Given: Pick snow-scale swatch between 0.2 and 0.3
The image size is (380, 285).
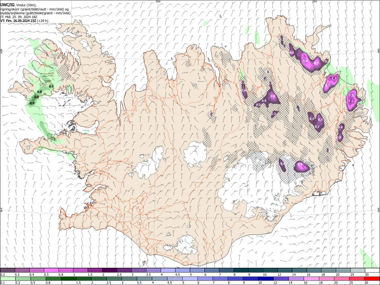Looking at the screenshot, I should point(7,270).
